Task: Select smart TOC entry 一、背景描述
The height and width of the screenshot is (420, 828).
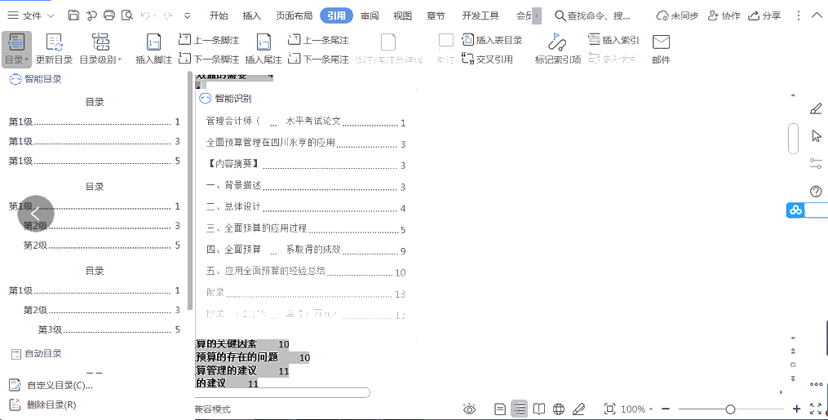Action: point(306,186)
